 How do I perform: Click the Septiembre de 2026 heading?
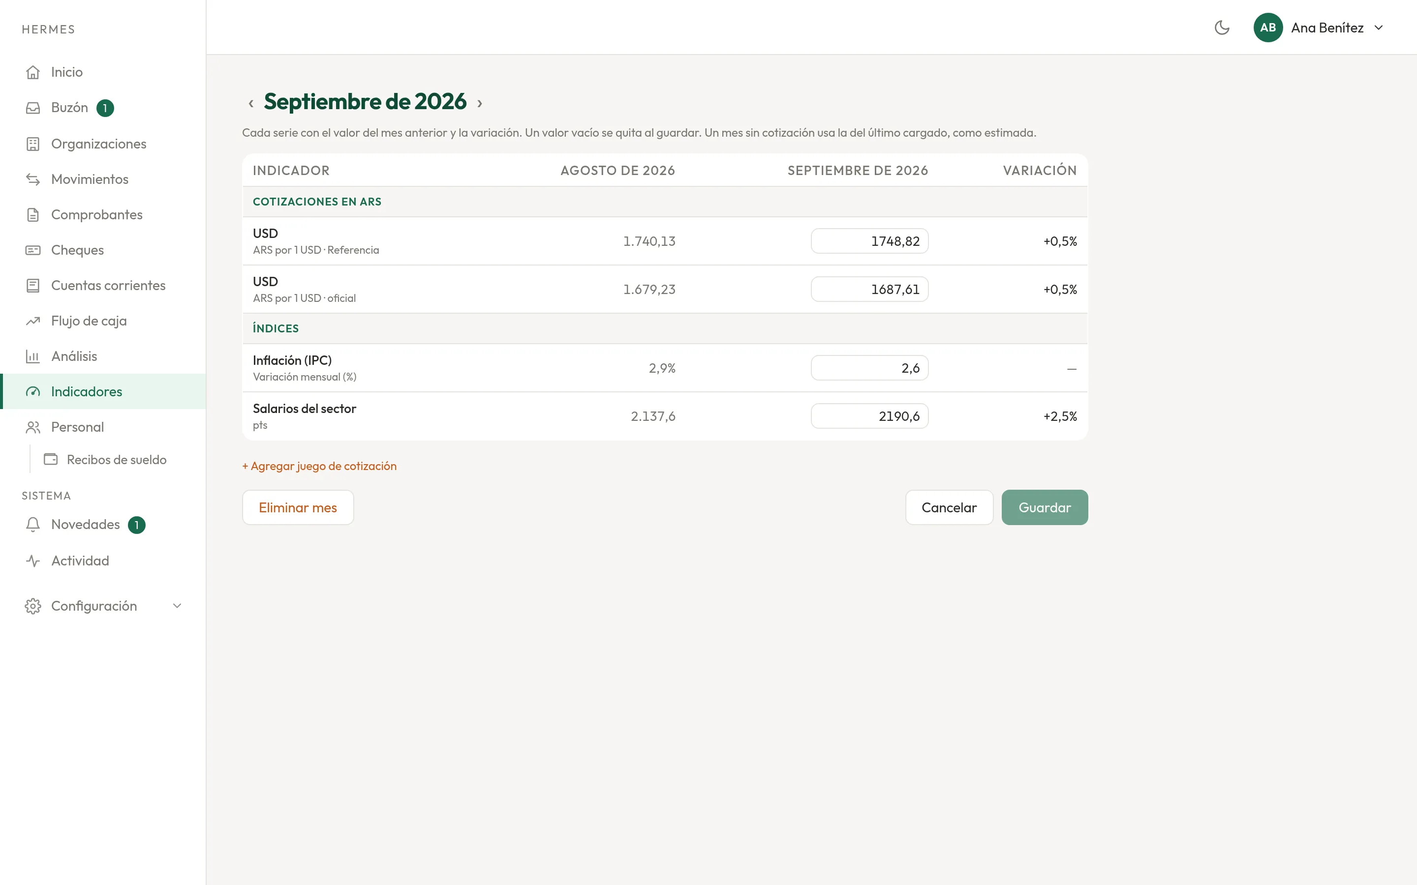click(365, 102)
